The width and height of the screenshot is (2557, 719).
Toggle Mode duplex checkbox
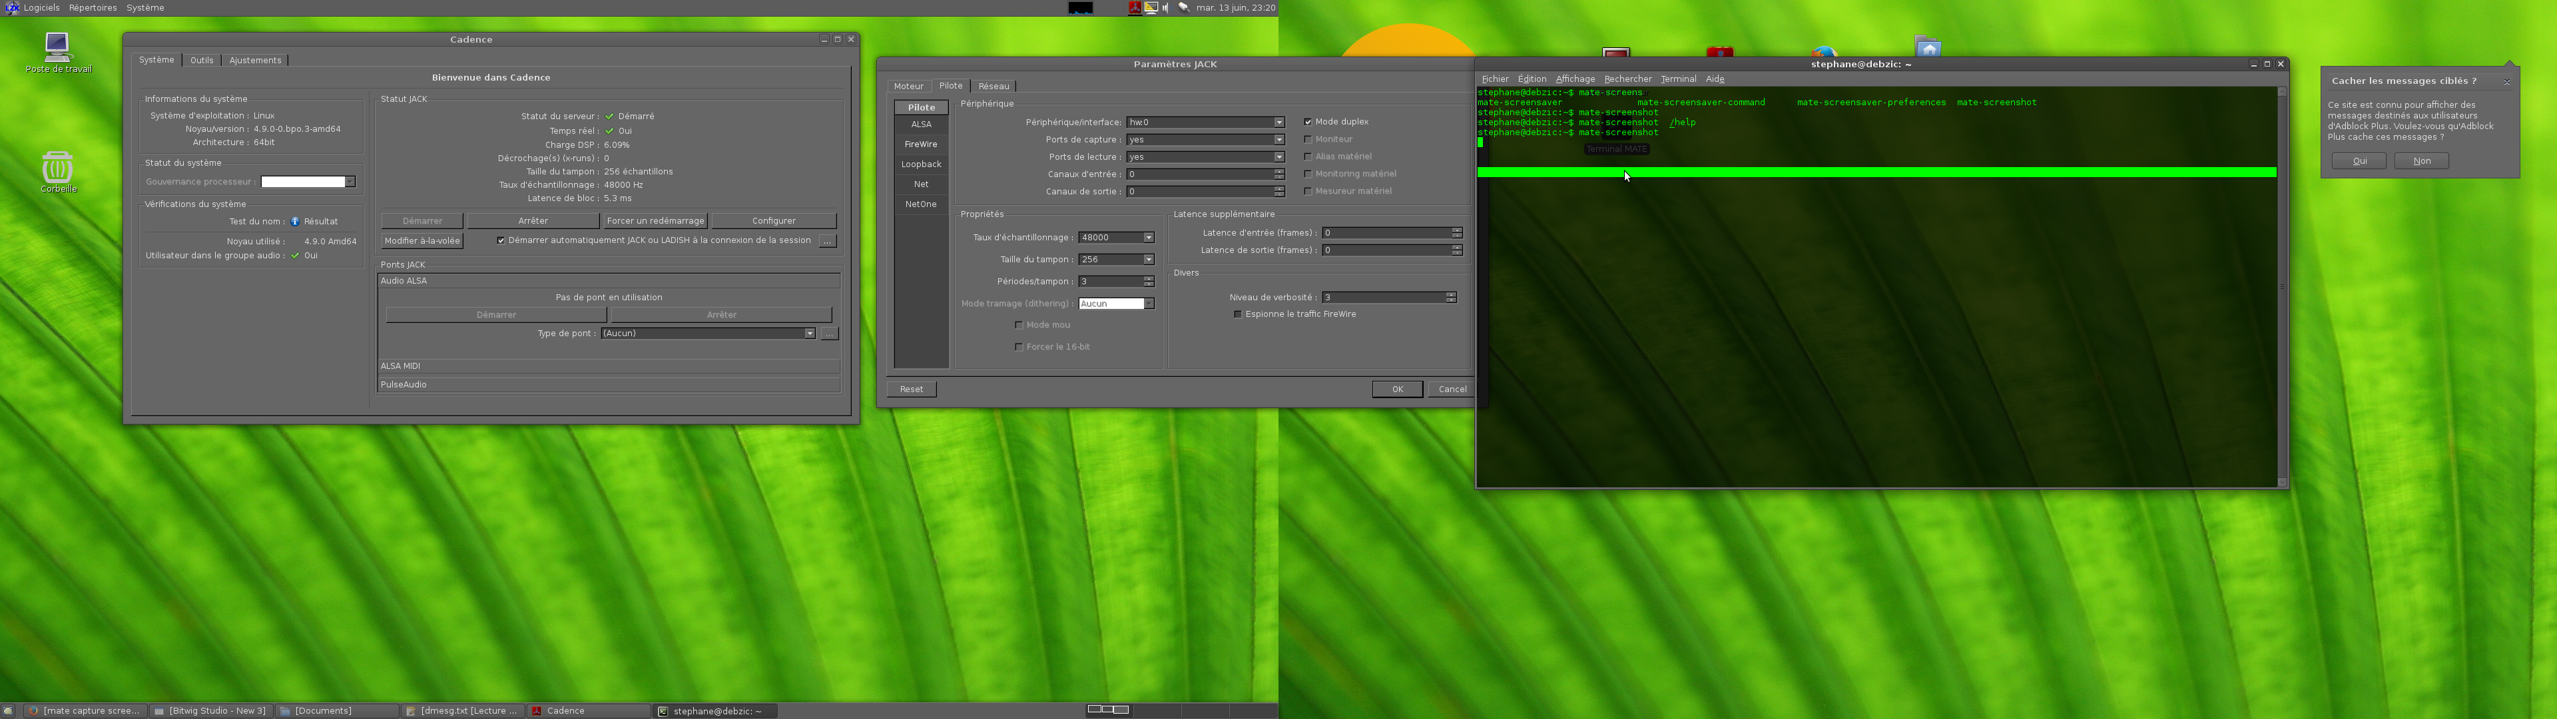(1307, 122)
